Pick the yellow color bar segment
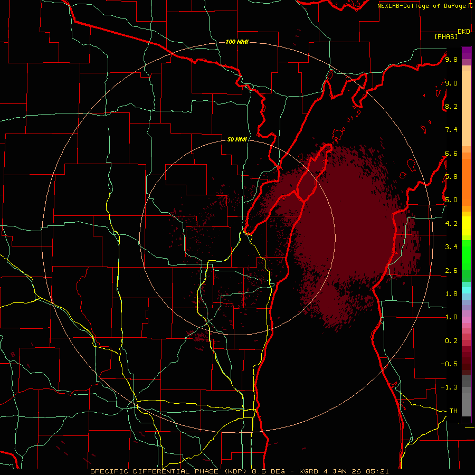The image size is (475, 475). click(466, 226)
